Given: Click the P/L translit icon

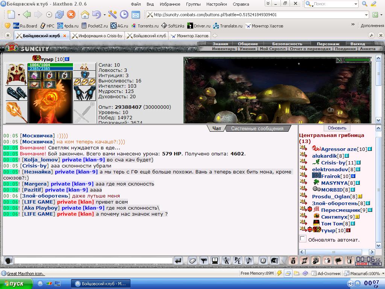Looking at the screenshot, I should pyautogui.click(x=238, y=260).
